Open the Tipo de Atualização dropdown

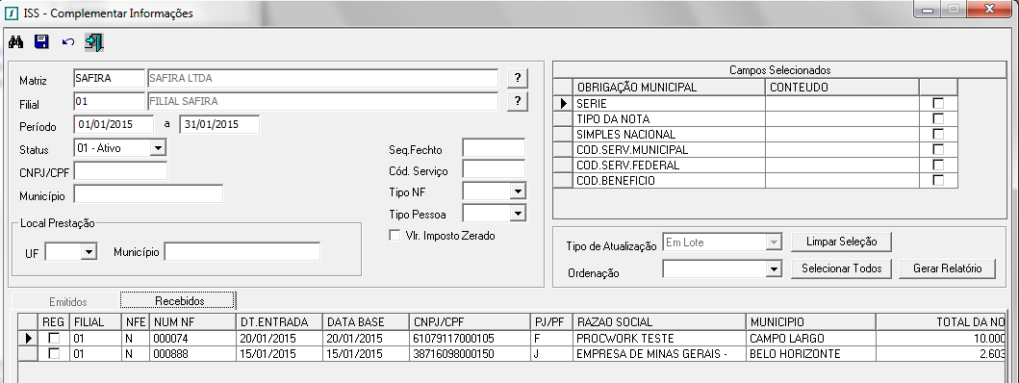773,243
